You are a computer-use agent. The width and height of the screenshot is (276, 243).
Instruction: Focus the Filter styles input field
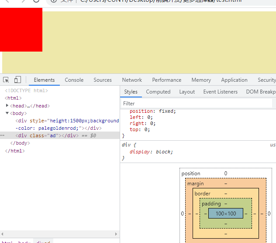197,104
